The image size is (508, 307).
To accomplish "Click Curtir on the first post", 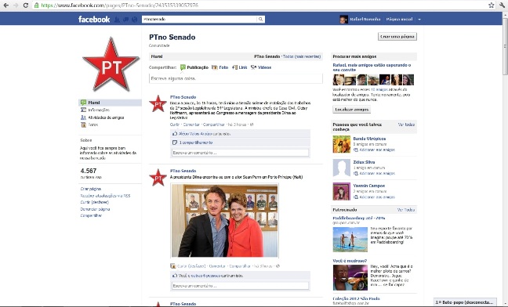I will (x=175, y=125).
